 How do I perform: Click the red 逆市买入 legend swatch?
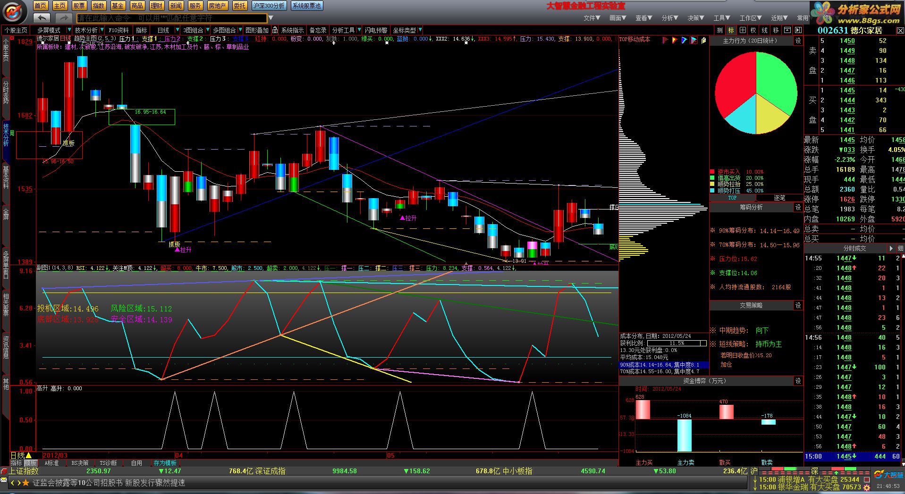tap(712, 172)
